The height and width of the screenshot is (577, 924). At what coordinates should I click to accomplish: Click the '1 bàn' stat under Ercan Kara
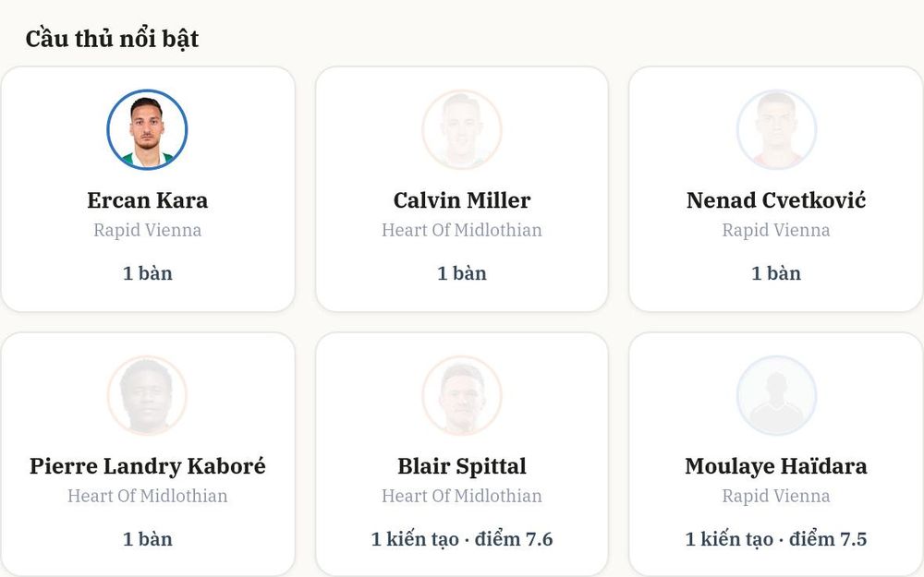(x=147, y=273)
